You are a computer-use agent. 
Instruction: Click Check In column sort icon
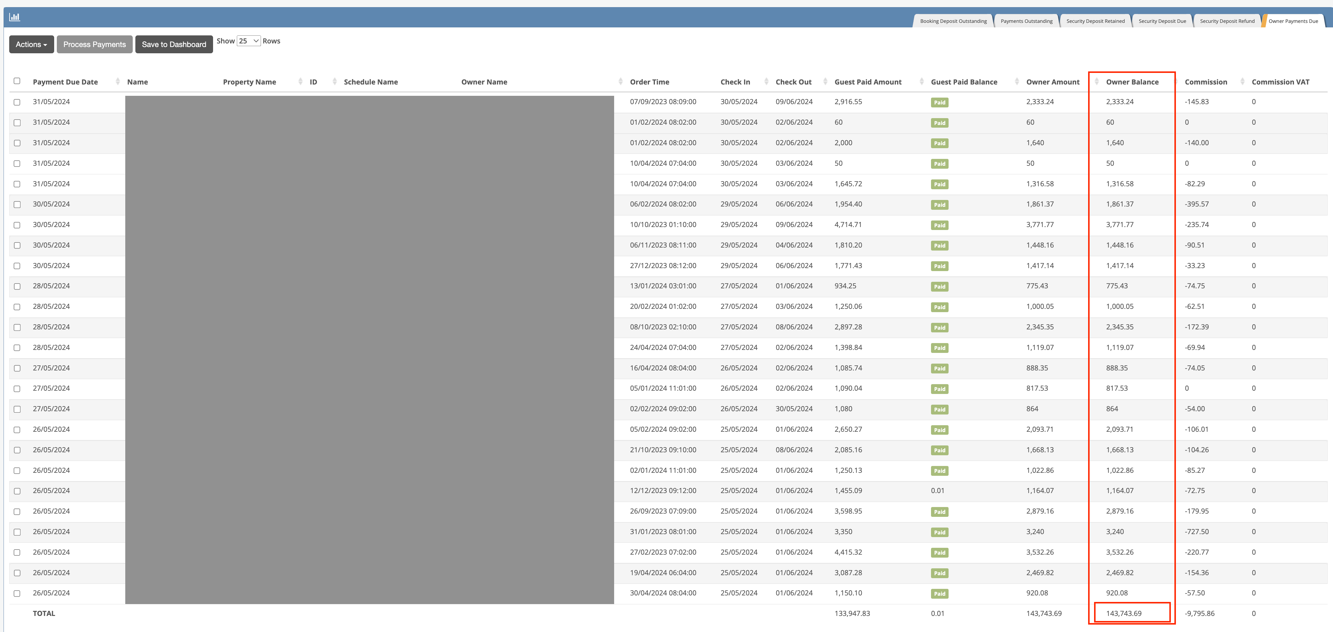(766, 82)
